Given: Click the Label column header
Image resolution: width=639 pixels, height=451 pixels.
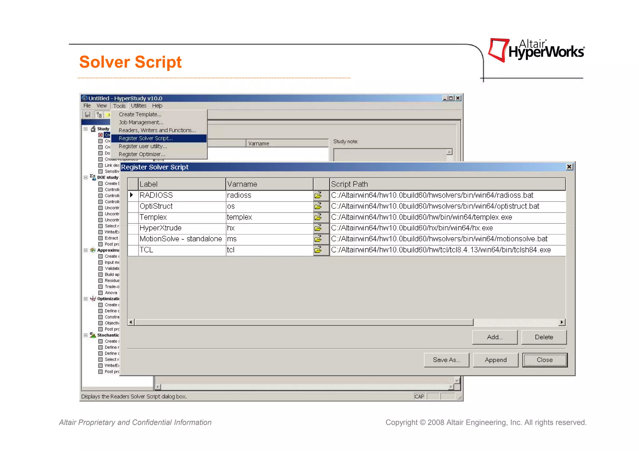Looking at the screenshot, I should point(182,184).
